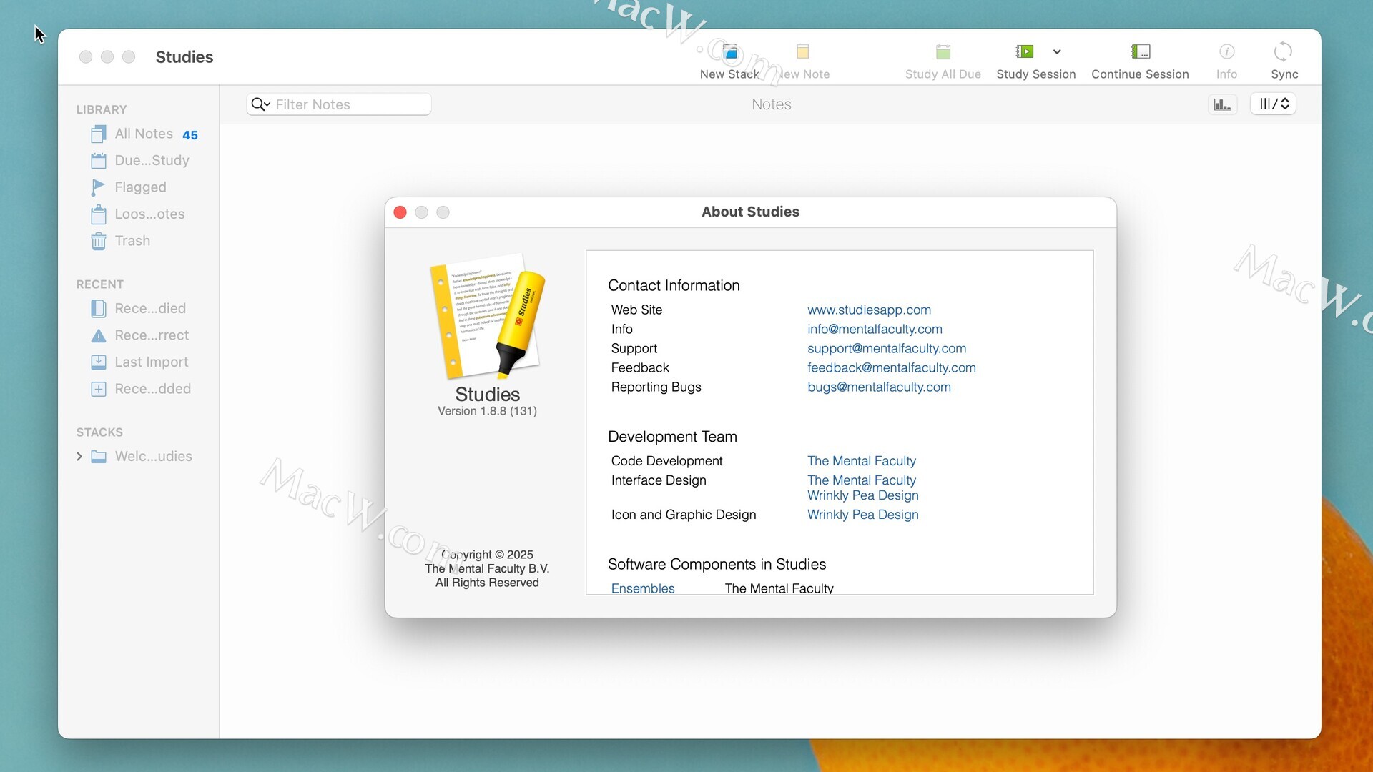Open the Last Import item
Screen dimensions: 1373x772
tap(139, 362)
